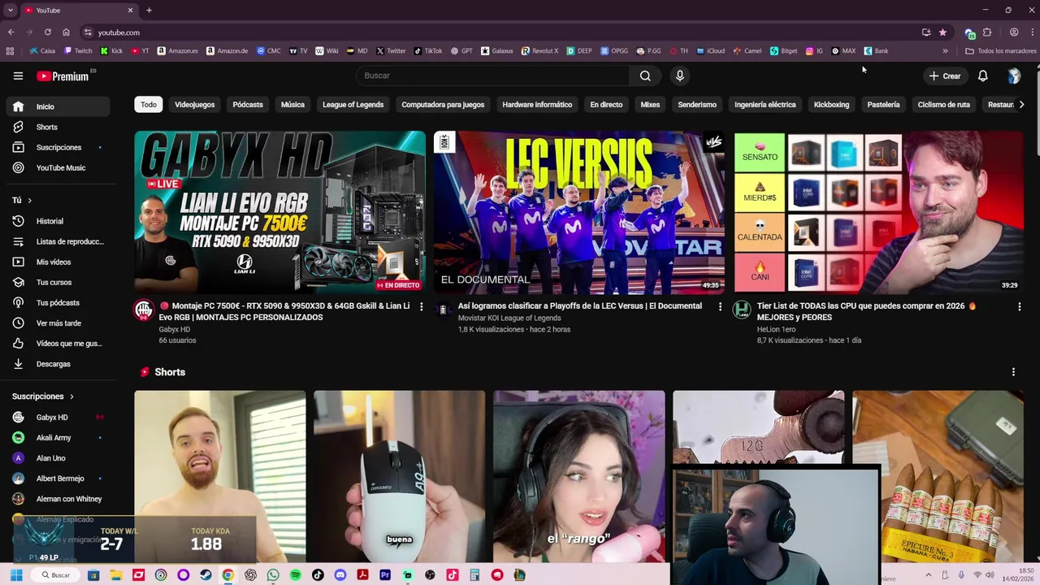Show more filter chips with right arrow
Image resolution: width=1040 pixels, height=585 pixels.
click(x=1021, y=105)
